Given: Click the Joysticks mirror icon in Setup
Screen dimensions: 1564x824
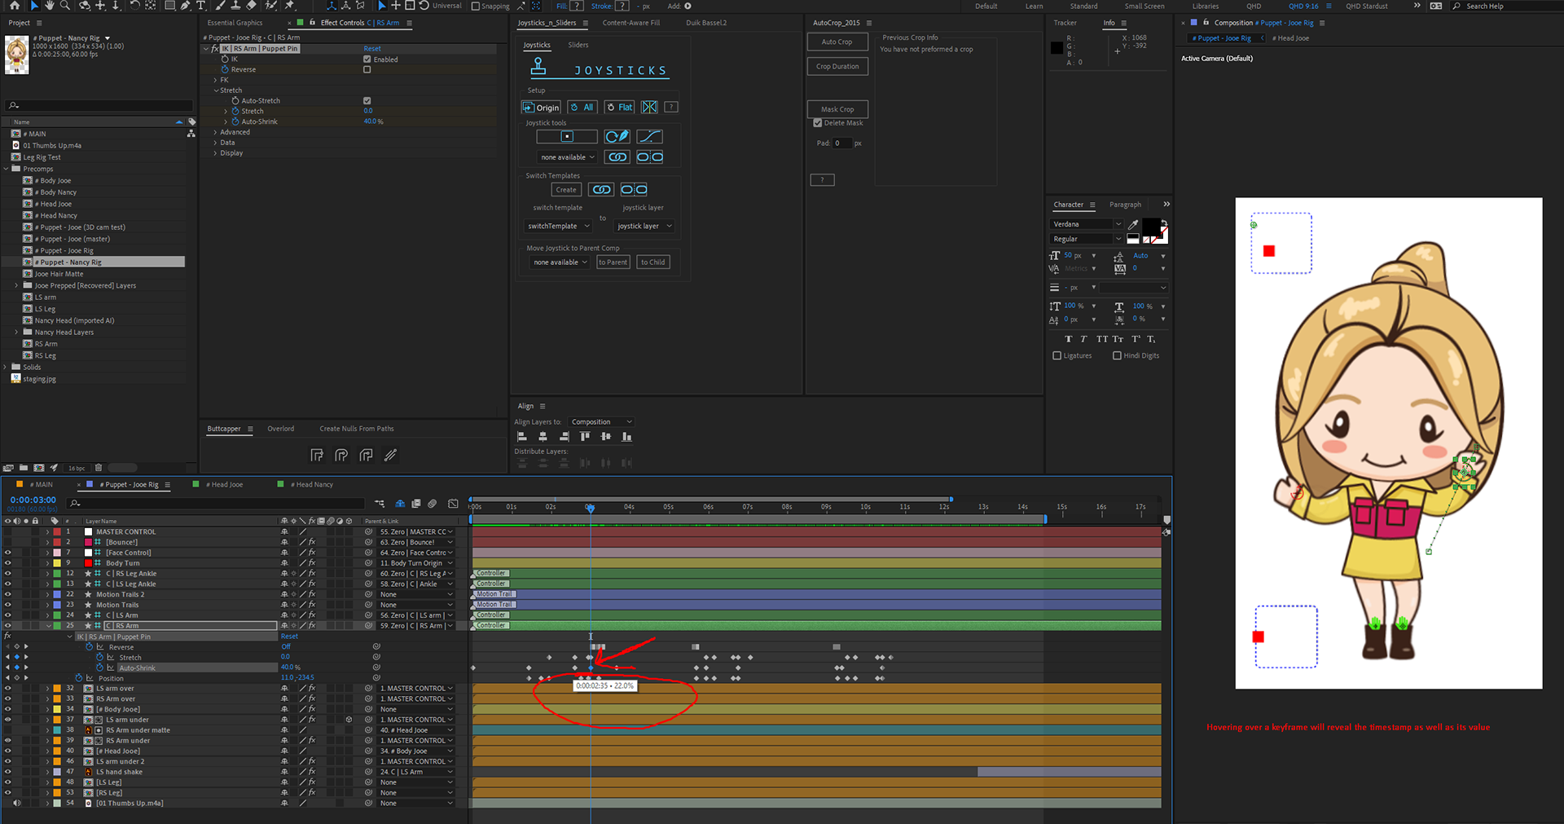Looking at the screenshot, I should click(x=649, y=107).
